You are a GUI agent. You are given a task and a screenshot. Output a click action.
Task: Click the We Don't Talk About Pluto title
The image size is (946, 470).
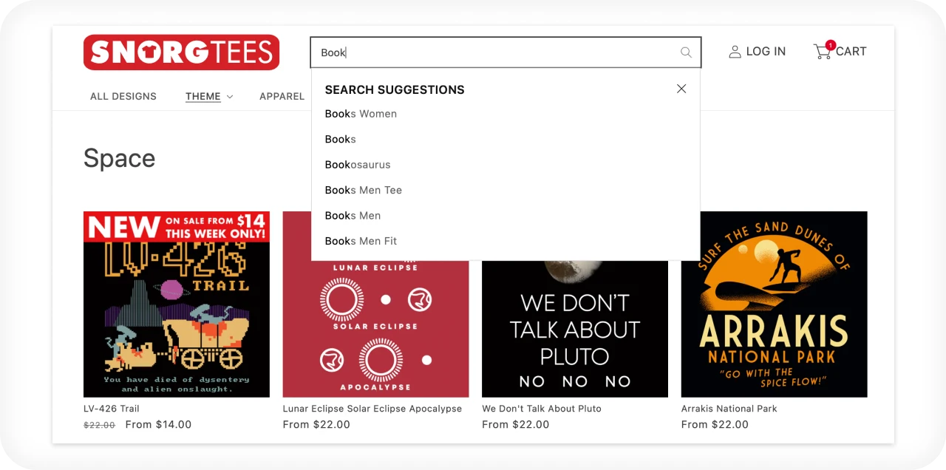coord(542,409)
